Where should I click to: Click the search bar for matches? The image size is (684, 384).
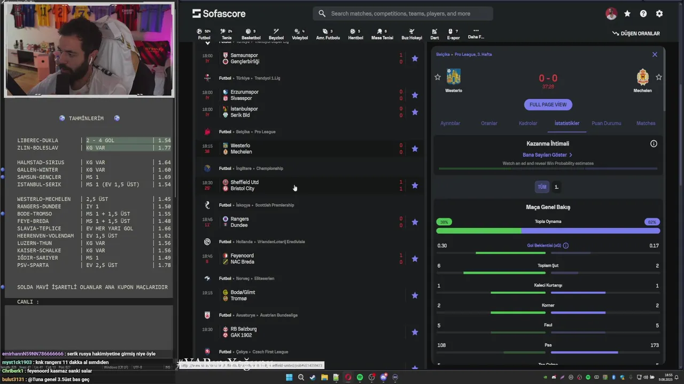coord(403,14)
